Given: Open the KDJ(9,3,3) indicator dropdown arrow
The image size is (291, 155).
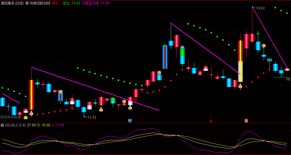Looking at the screenshot, I should coord(2,125).
